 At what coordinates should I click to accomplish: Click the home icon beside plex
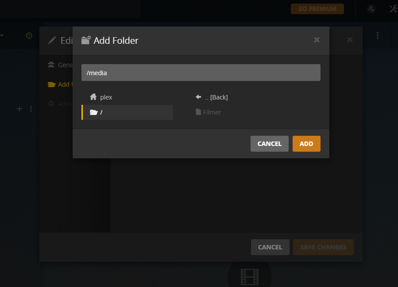[93, 97]
